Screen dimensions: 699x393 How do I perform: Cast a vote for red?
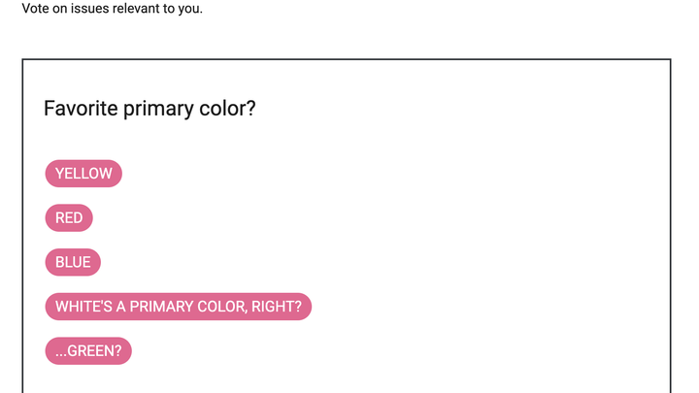click(69, 218)
